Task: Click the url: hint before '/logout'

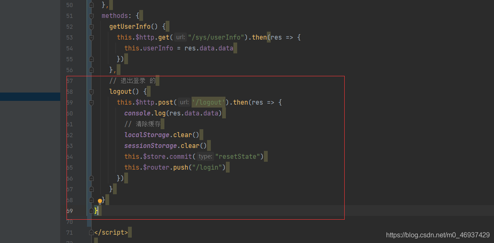Action: [x=184, y=103]
